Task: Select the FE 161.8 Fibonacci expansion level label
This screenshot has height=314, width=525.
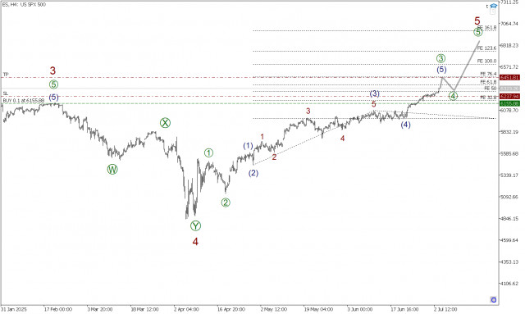Action: (x=487, y=27)
